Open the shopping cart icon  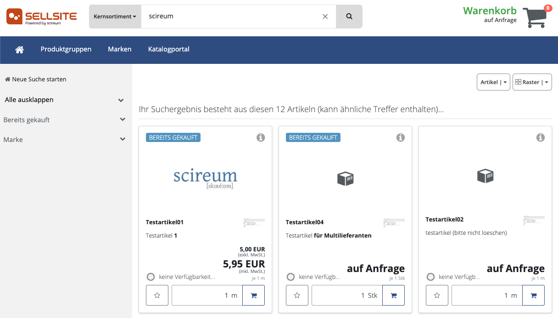point(535,18)
